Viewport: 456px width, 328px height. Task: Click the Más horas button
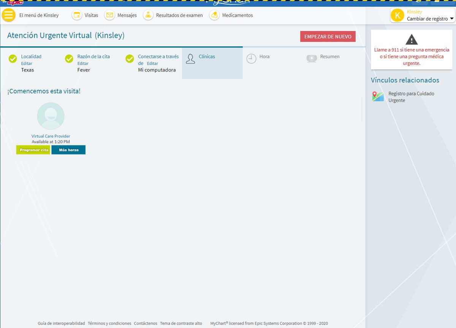[69, 150]
